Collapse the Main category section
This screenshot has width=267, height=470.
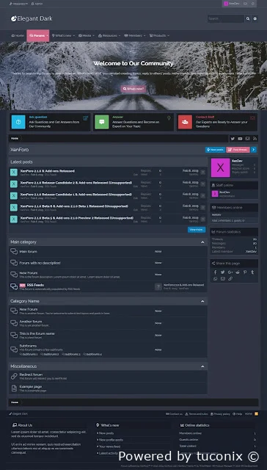202,242
